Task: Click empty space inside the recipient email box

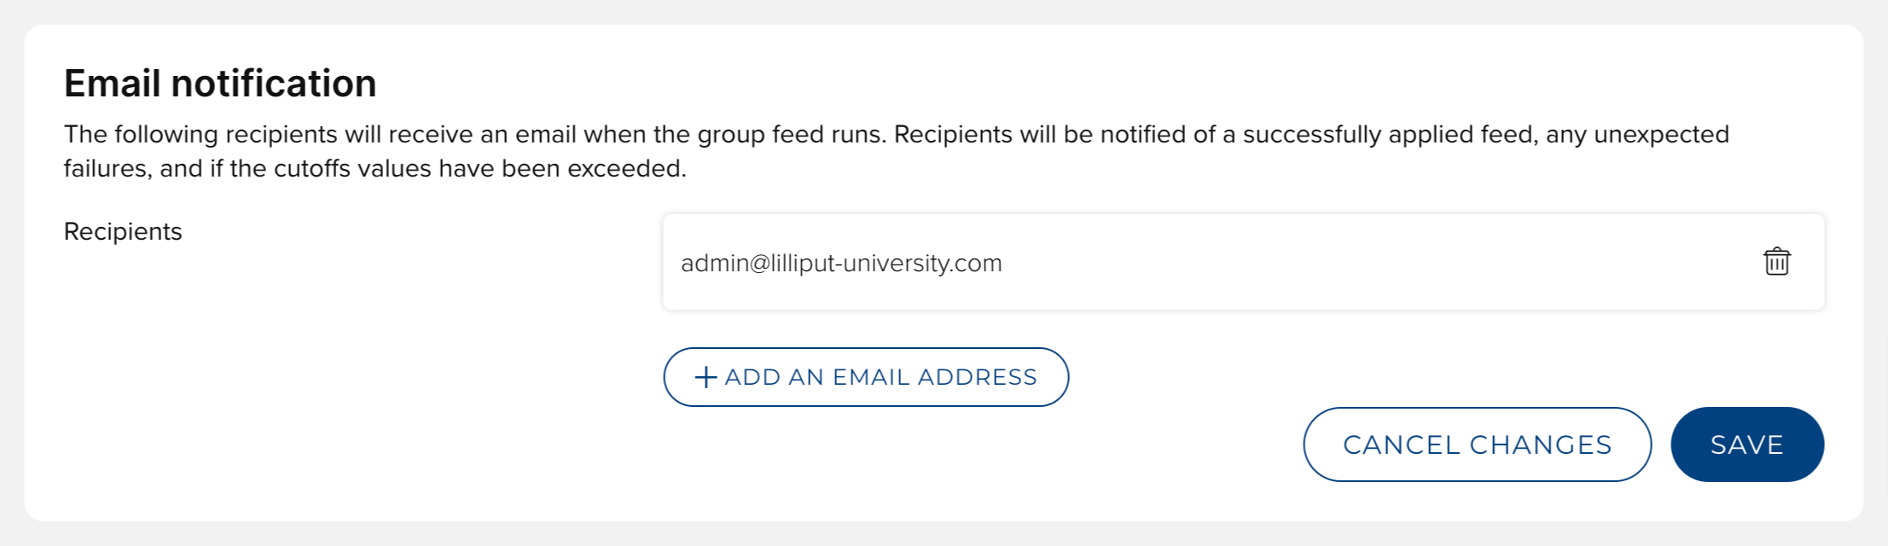Action: 1365,262
